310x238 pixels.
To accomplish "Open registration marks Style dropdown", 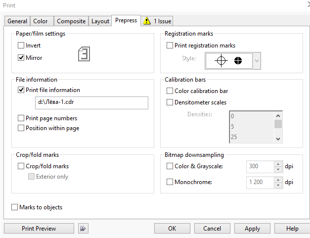I will tap(256, 61).
